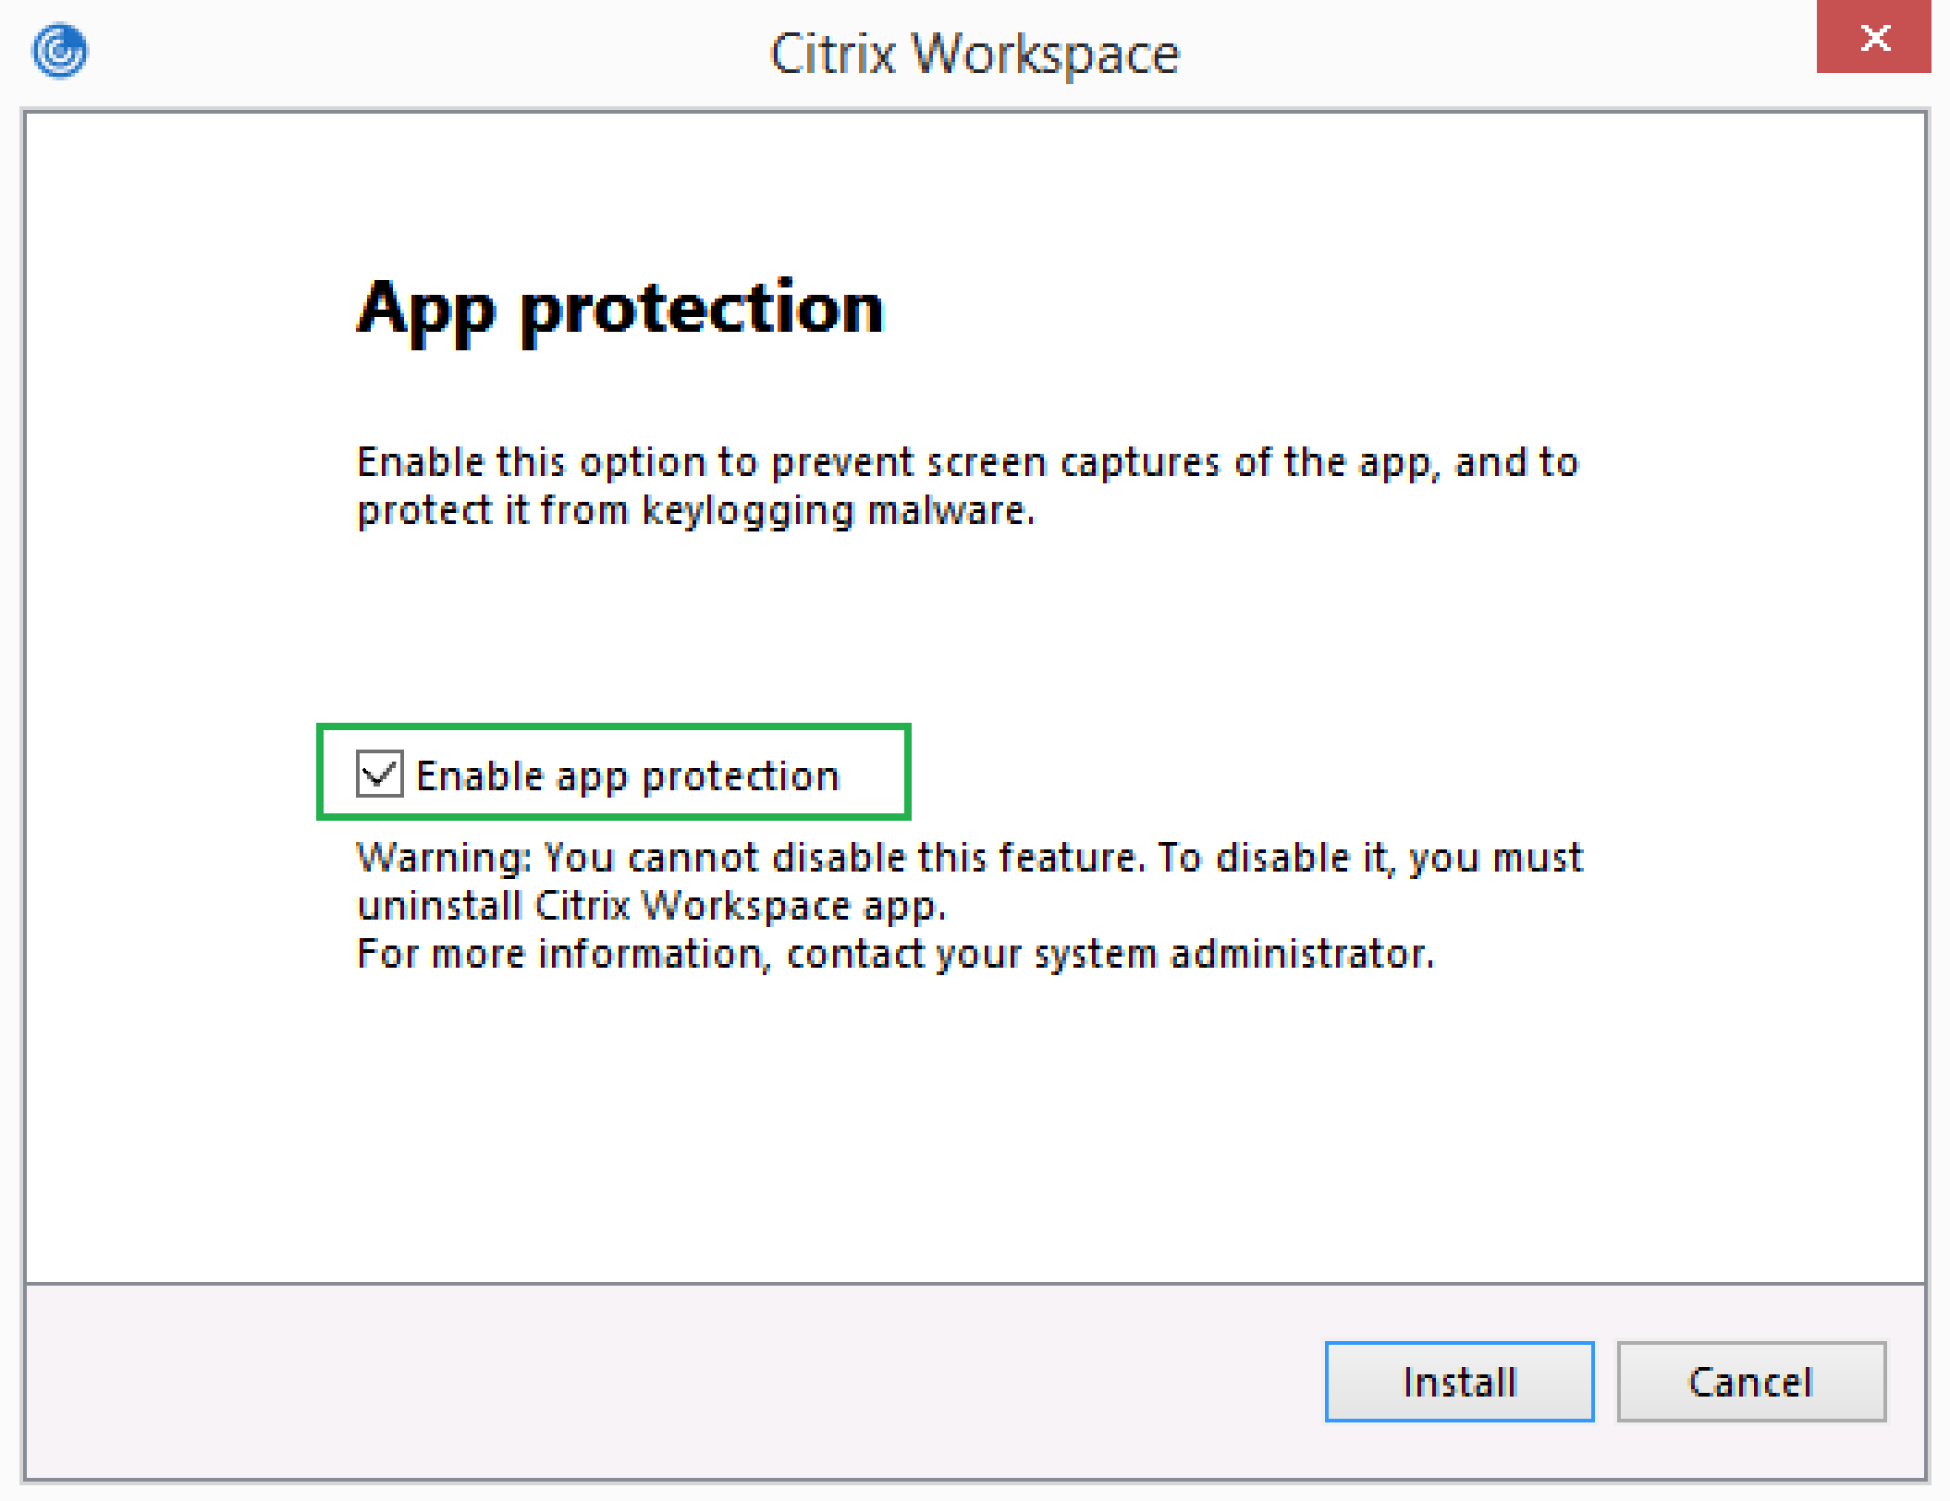Image resolution: width=1950 pixels, height=1501 pixels.
Task: Select the App protection heading
Action: [x=619, y=310]
